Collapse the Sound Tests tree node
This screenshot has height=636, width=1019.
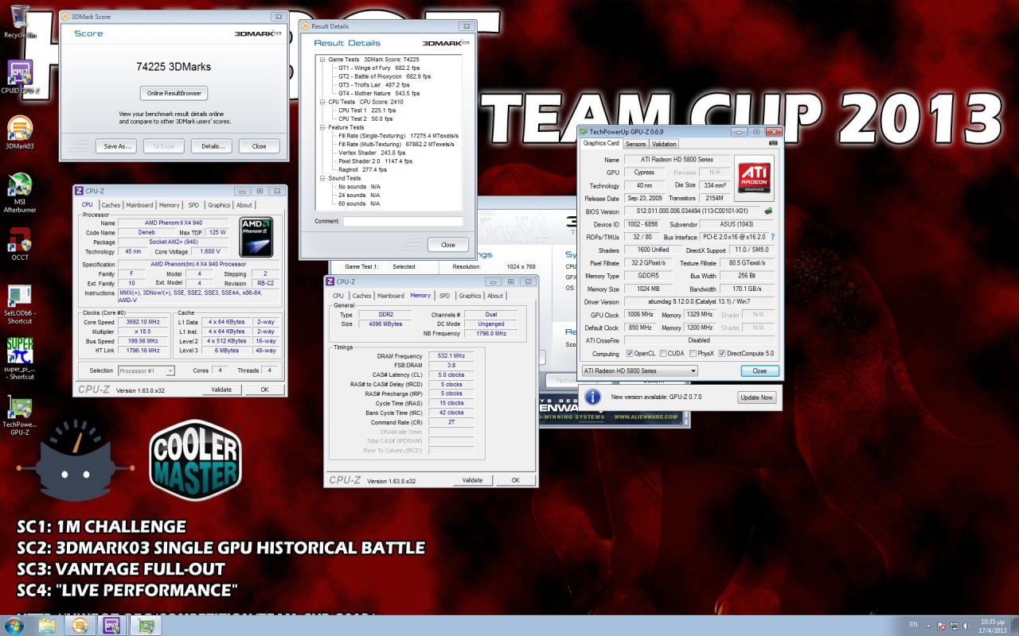(x=322, y=178)
